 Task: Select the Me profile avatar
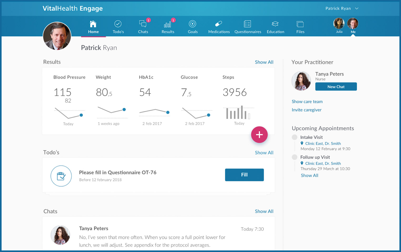353,23
